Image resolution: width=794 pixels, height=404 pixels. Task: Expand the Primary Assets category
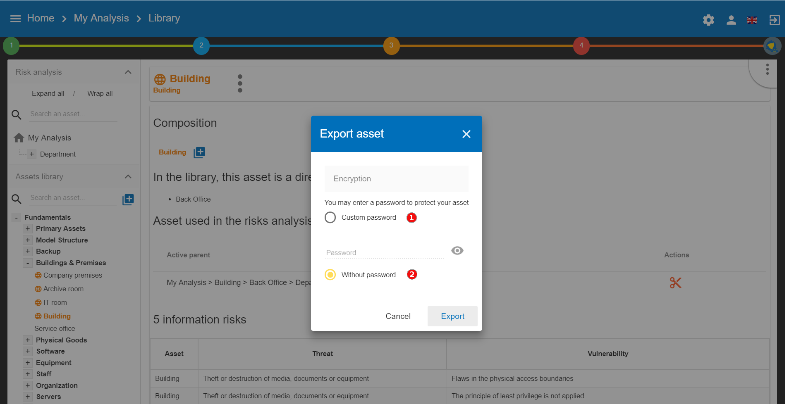(x=28, y=228)
